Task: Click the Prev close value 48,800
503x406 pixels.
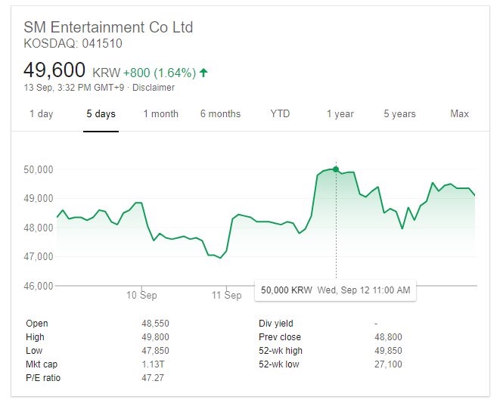Action: [388, 337]
